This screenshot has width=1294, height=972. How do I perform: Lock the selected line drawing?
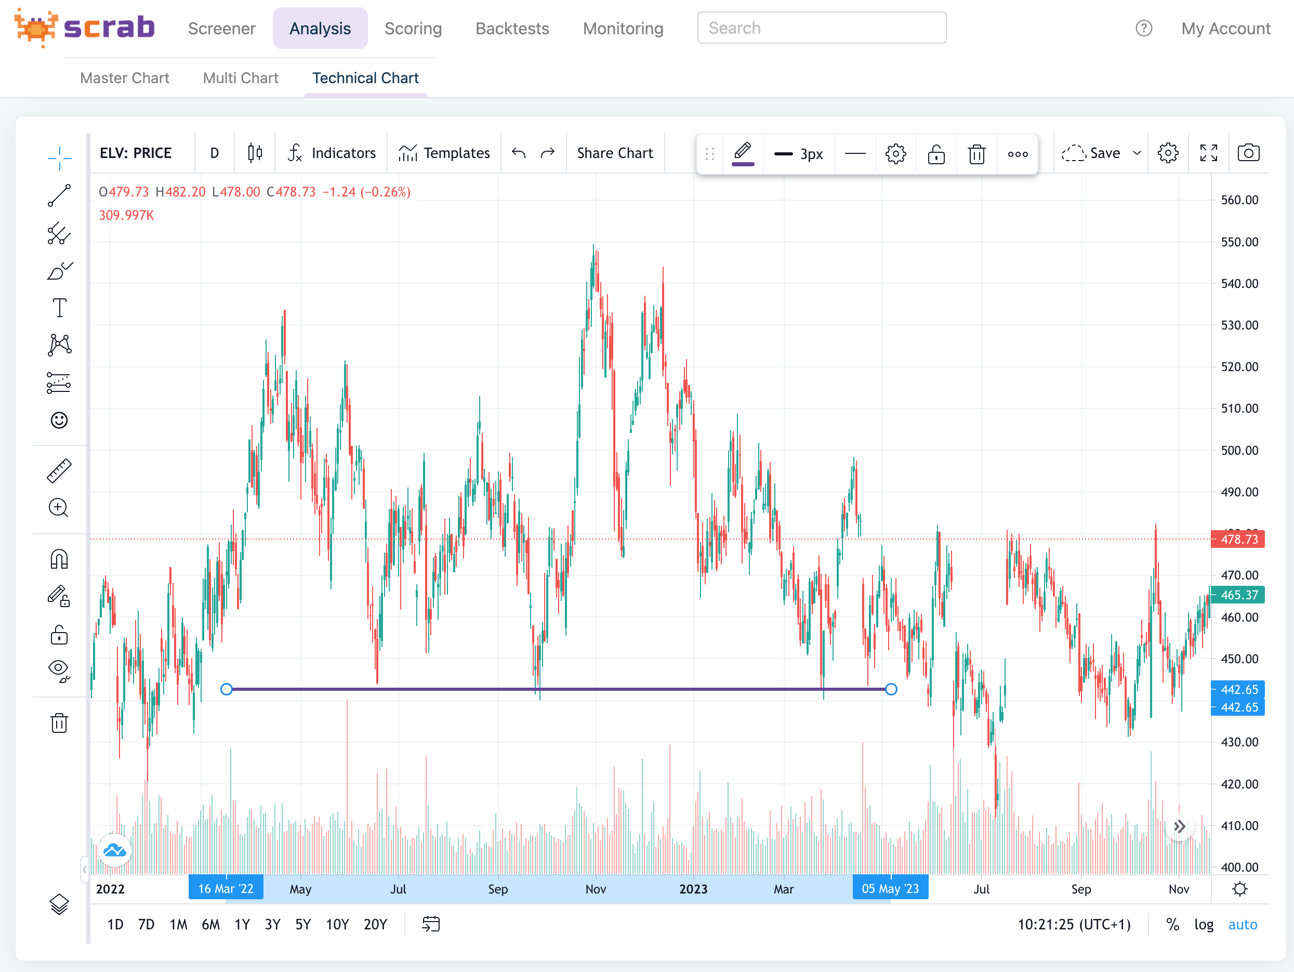click(x=936, y=154)
